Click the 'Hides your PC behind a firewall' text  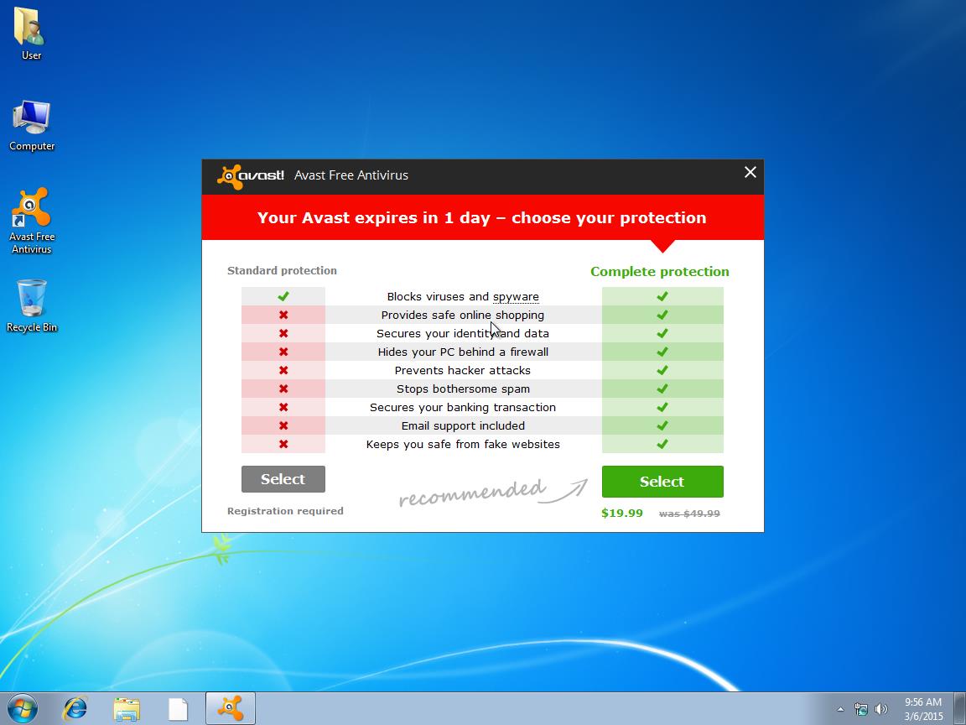[463, 352]
